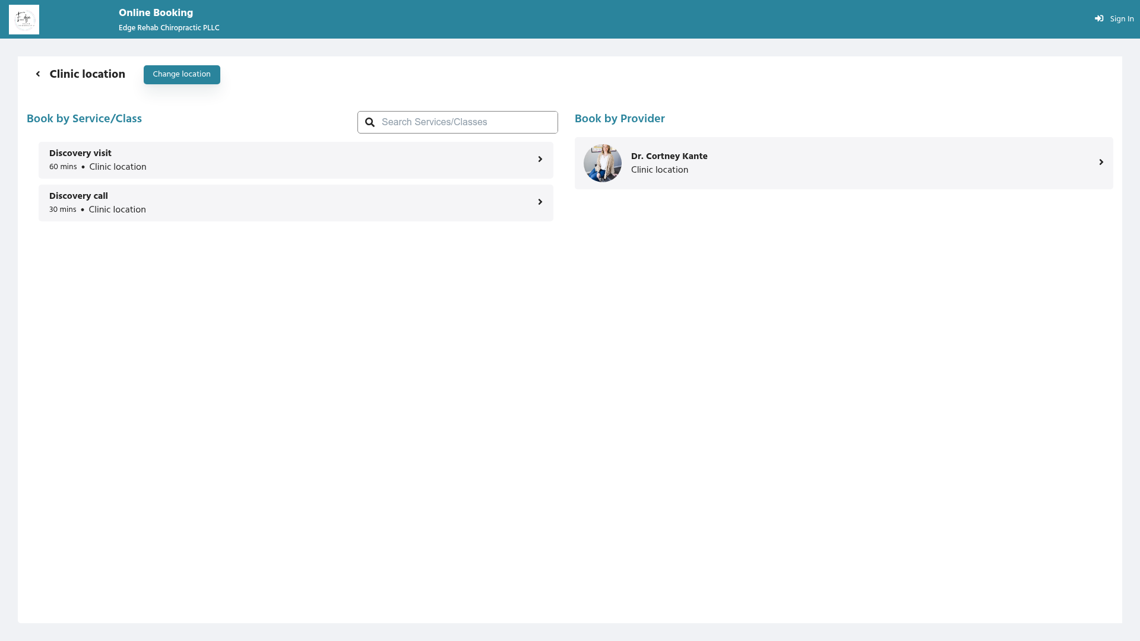The image size is (1140, 641).
Task: Click the 60 mins duration label
Action: click(63, 167)
